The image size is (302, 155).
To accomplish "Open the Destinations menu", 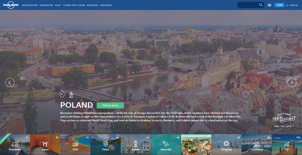I will tap(29, 5).
